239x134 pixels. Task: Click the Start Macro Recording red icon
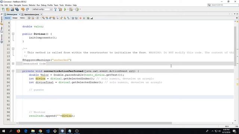[81, 18]
